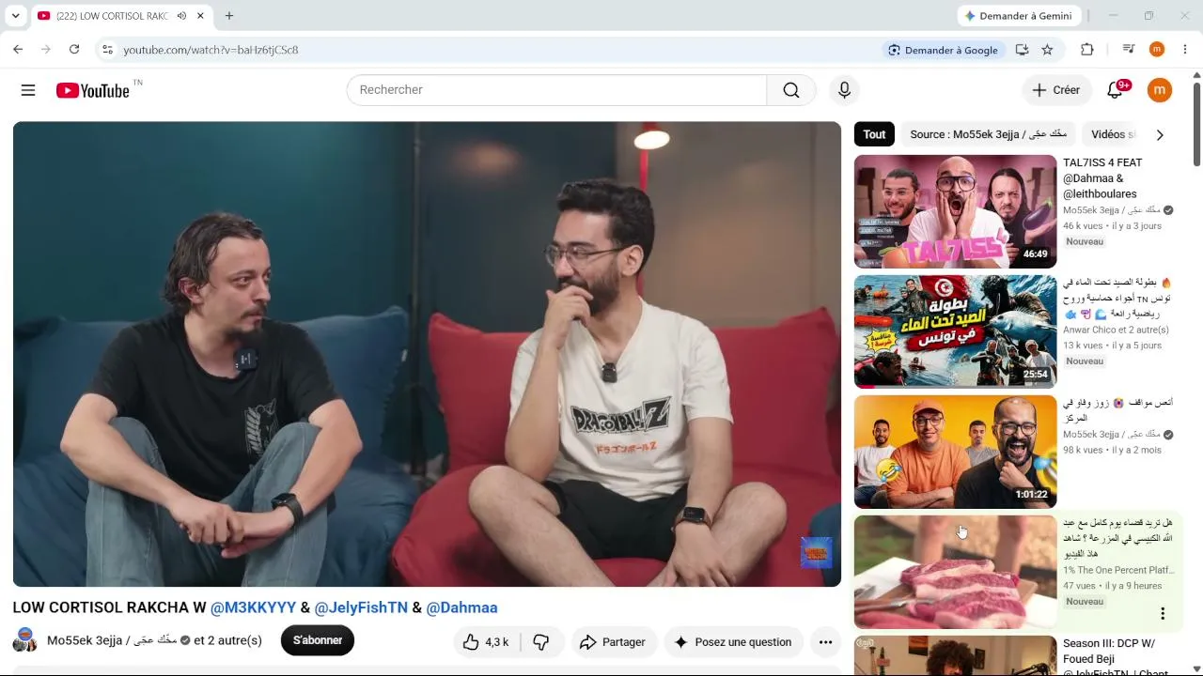Open the Chrome three-dot menu
1203x676 pixels.
coord(1185,50)
